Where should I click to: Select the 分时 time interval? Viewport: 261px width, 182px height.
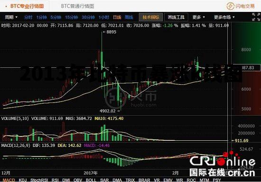(28, 17)
